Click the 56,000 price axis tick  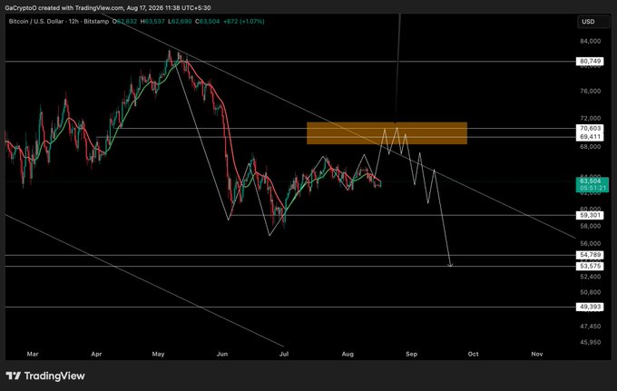pyautogui.click(x=591, y=243)
